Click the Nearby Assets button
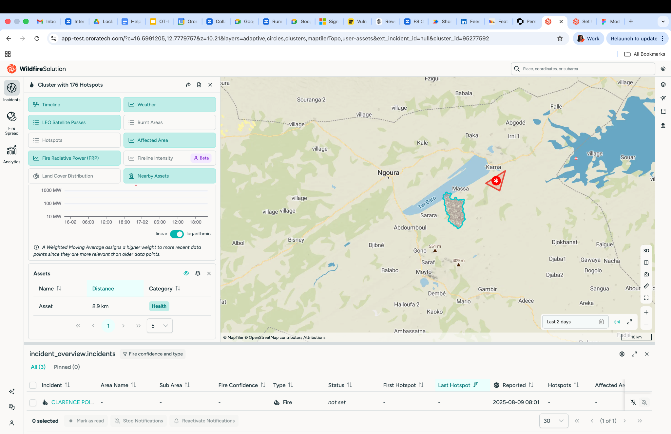This screenshot has height=434, width=671. [169, 176]
